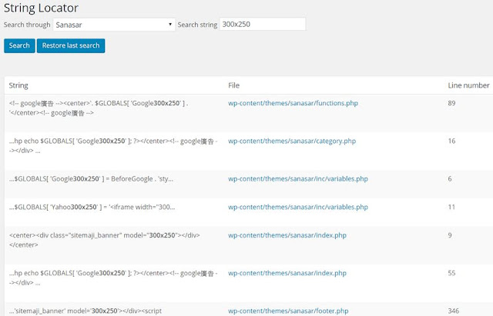493x316 pixels.
Task: Click line number 16 cell
Action: click(451, 141)
